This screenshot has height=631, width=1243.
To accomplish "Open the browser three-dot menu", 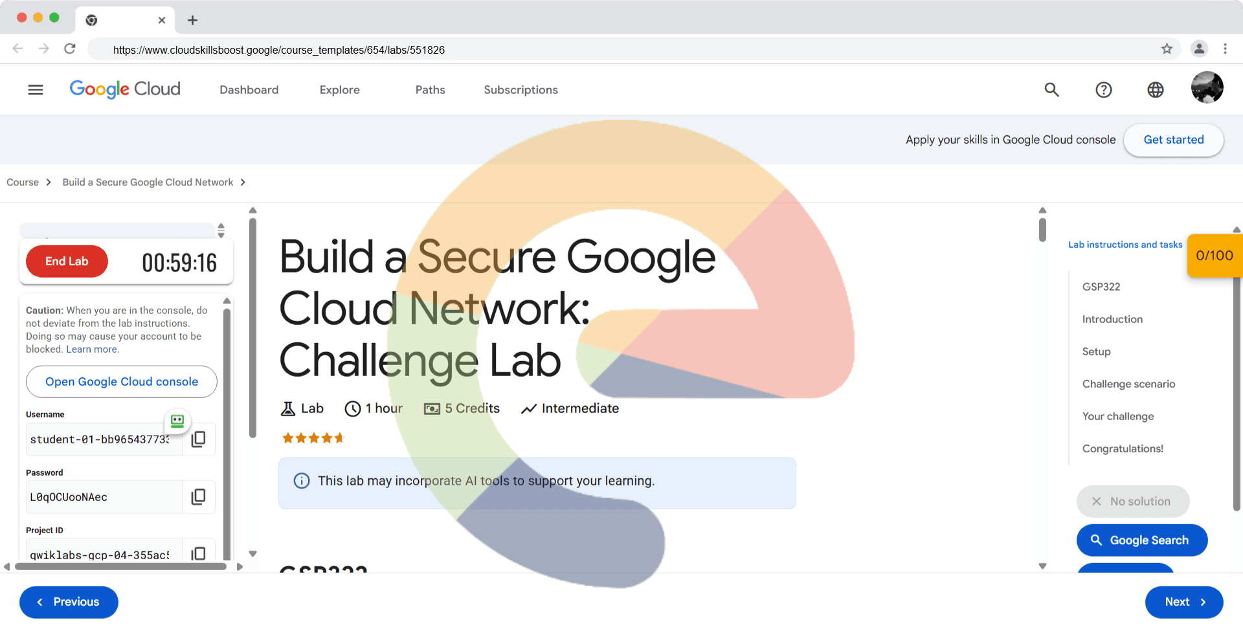I will [1225, 49].
